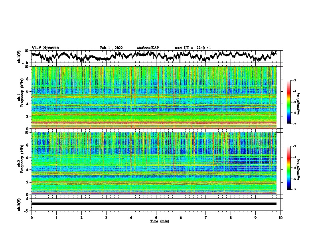316x244 pixels.
Task: Click the ch.1 PSD color scale bar
Action: pyautogui.click(x=288, y=102)
